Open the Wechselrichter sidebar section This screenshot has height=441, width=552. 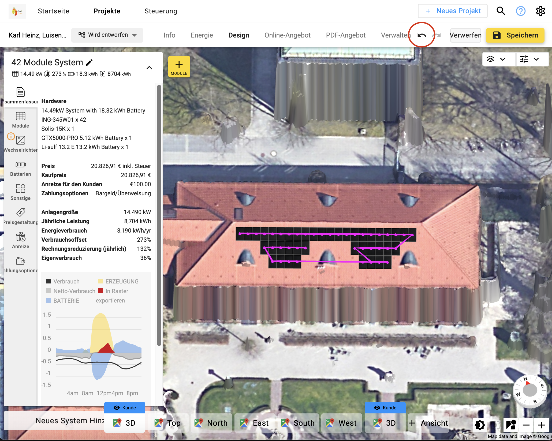pyautogui.click(x=21, y=144)
